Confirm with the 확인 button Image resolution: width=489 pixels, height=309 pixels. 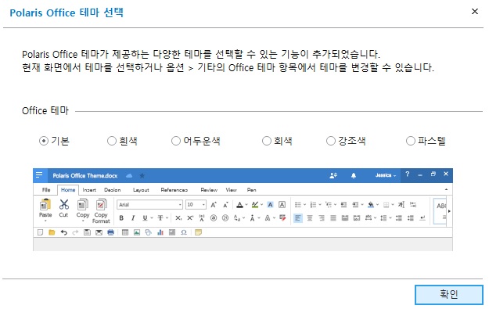(x=449, y=294)
